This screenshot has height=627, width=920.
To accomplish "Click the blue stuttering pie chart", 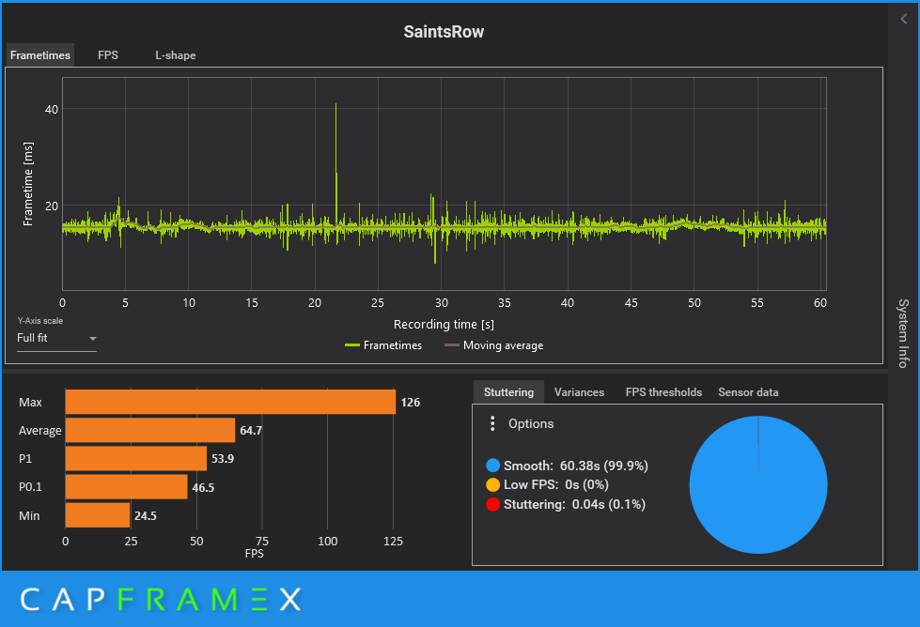I will (x=758, y=484).
